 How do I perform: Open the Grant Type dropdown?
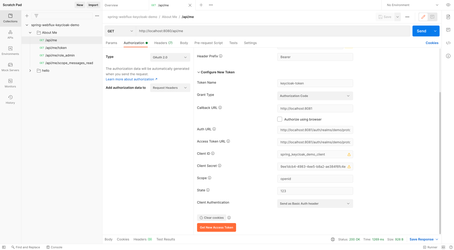[315, 96]
